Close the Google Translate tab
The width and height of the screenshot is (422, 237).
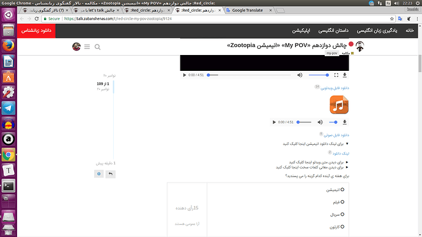click(x=270, y=10)
